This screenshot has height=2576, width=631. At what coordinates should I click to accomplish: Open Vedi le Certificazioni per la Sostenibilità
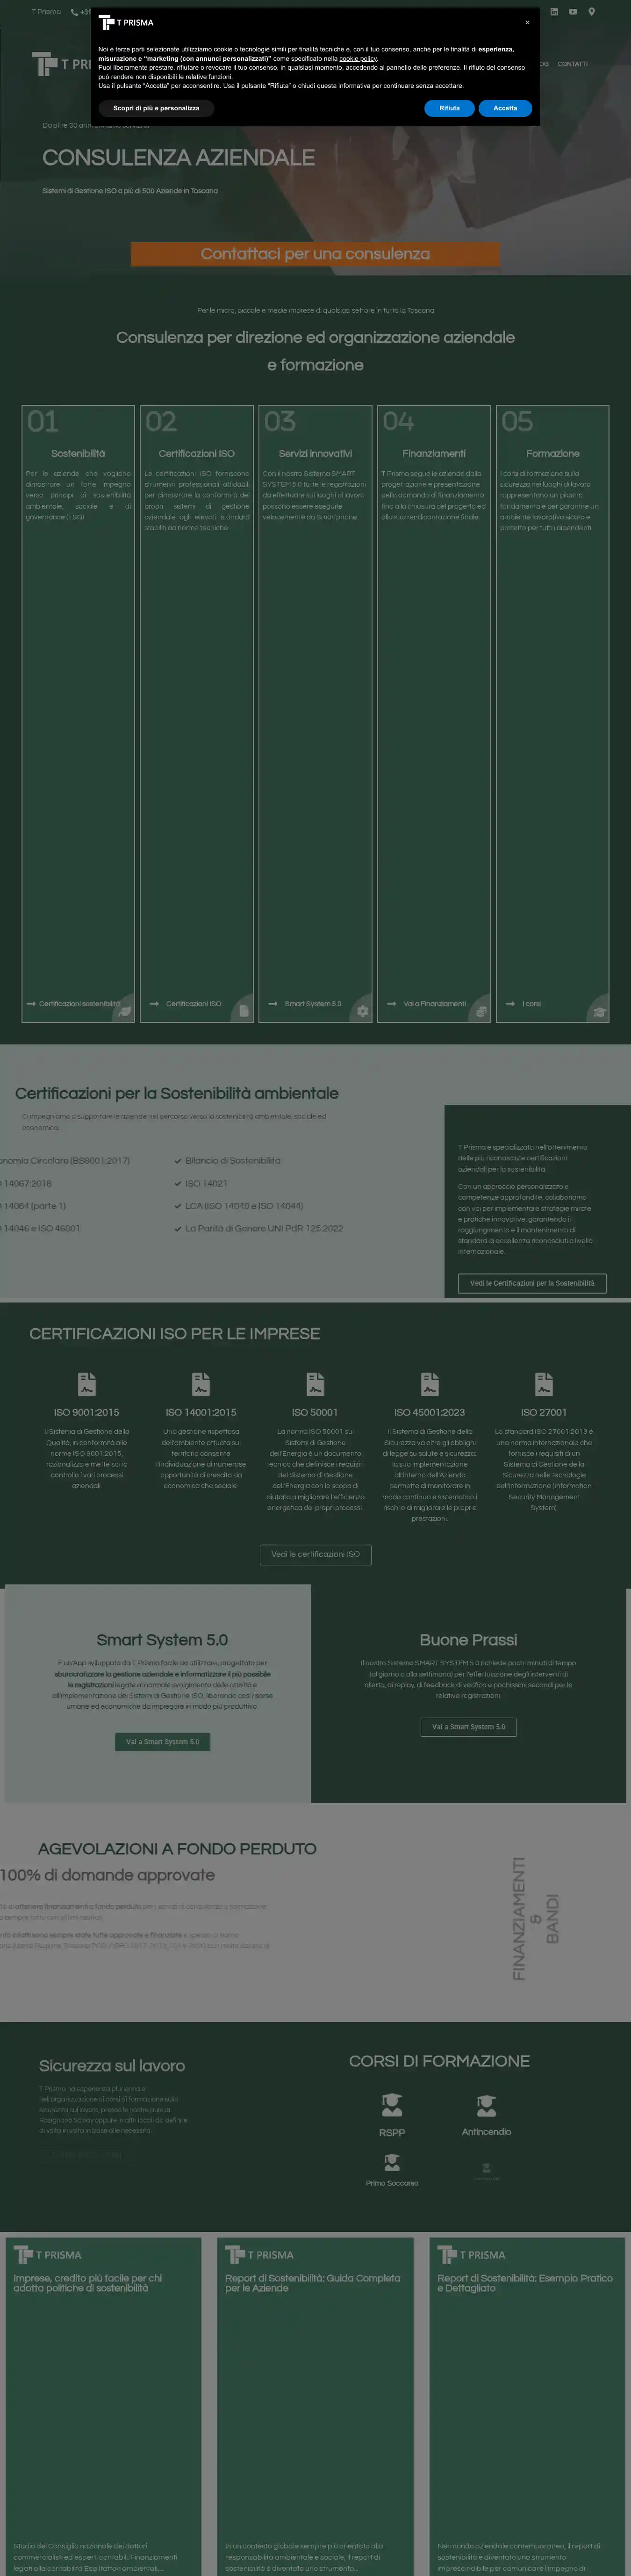(x=532, y=1283)
